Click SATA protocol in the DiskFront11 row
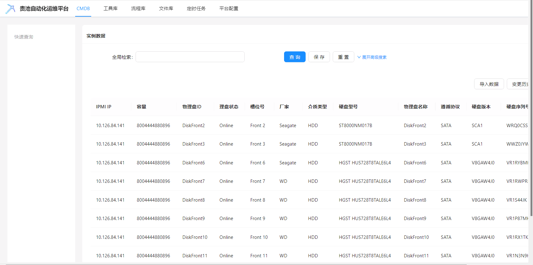 (x=446, y=256)
